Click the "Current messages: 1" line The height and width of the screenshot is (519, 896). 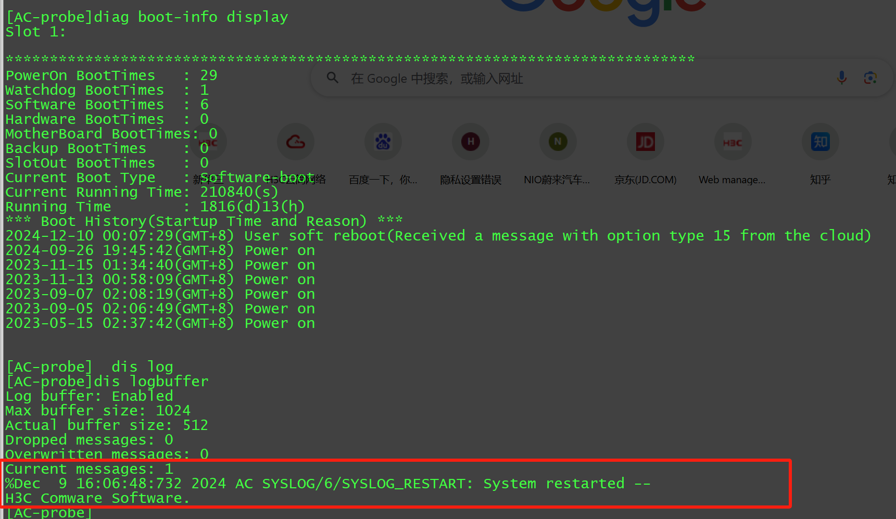[x=90, y=469]
